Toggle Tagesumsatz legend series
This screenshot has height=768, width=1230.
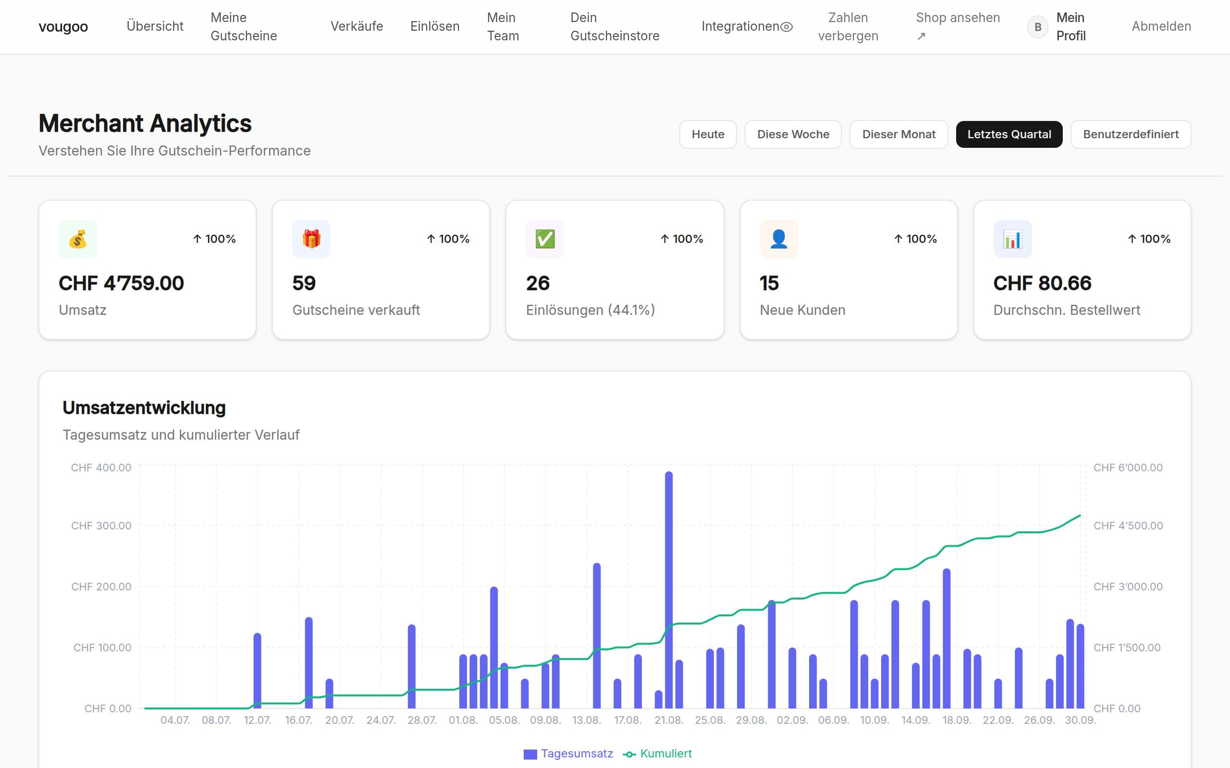pyautogui.click(x=568, y=754)
